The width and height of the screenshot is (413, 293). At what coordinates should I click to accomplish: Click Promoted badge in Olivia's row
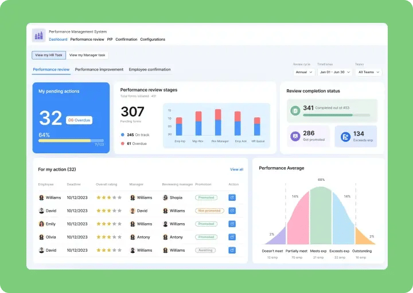(x=206, y=237)
